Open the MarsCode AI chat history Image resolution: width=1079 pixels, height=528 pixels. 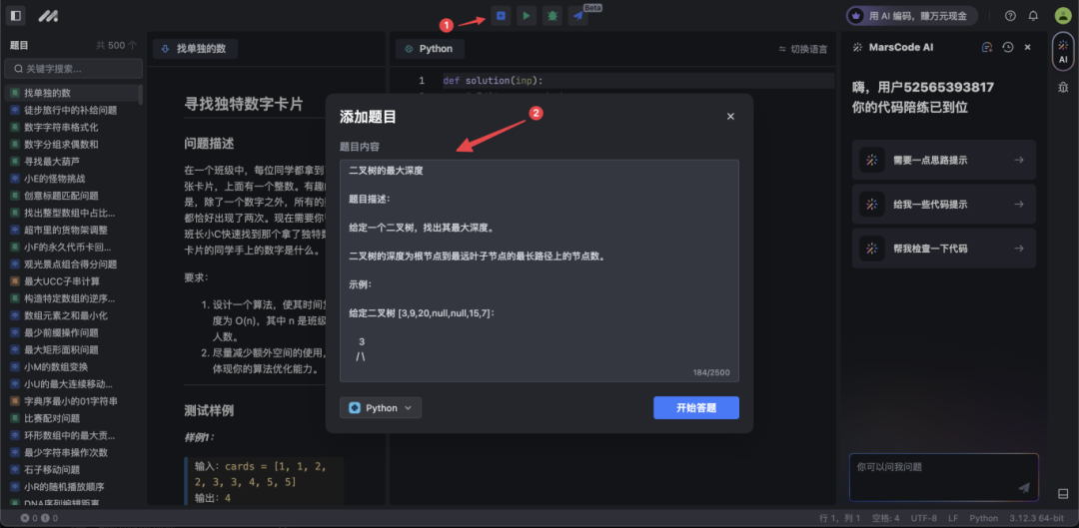click(x=1007, y=48)
